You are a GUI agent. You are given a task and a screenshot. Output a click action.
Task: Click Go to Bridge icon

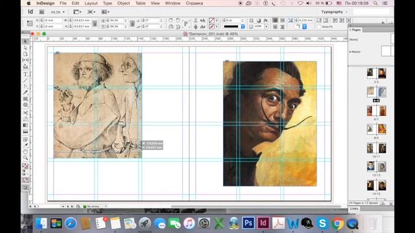[x=41, y=12]
